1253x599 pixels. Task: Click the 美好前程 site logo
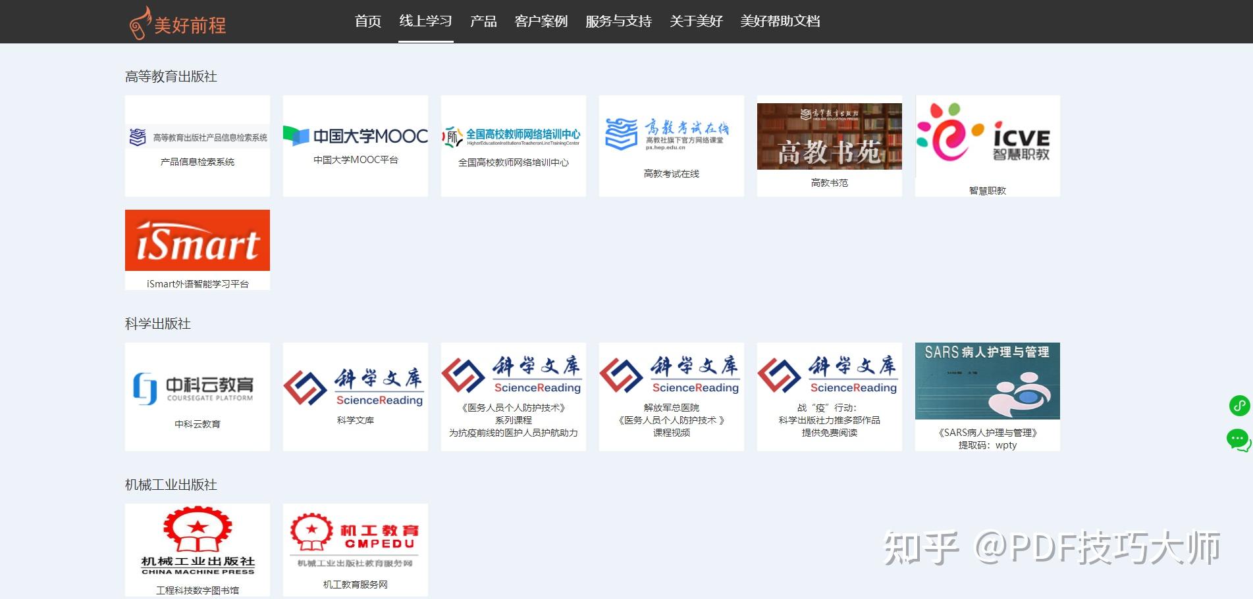[178, 24]
